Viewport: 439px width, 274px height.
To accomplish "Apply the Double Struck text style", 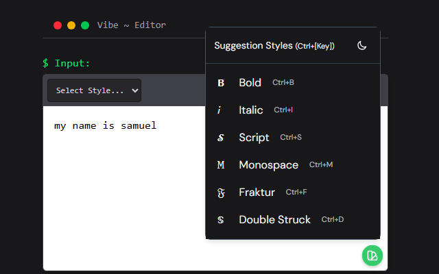I will click(274, 220).
